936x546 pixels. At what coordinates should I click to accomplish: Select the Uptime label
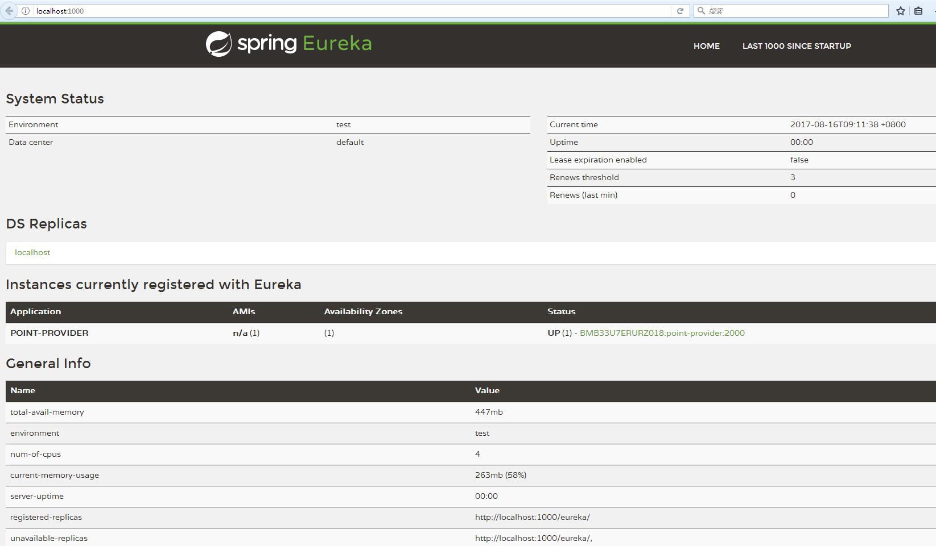coord(564,142)
